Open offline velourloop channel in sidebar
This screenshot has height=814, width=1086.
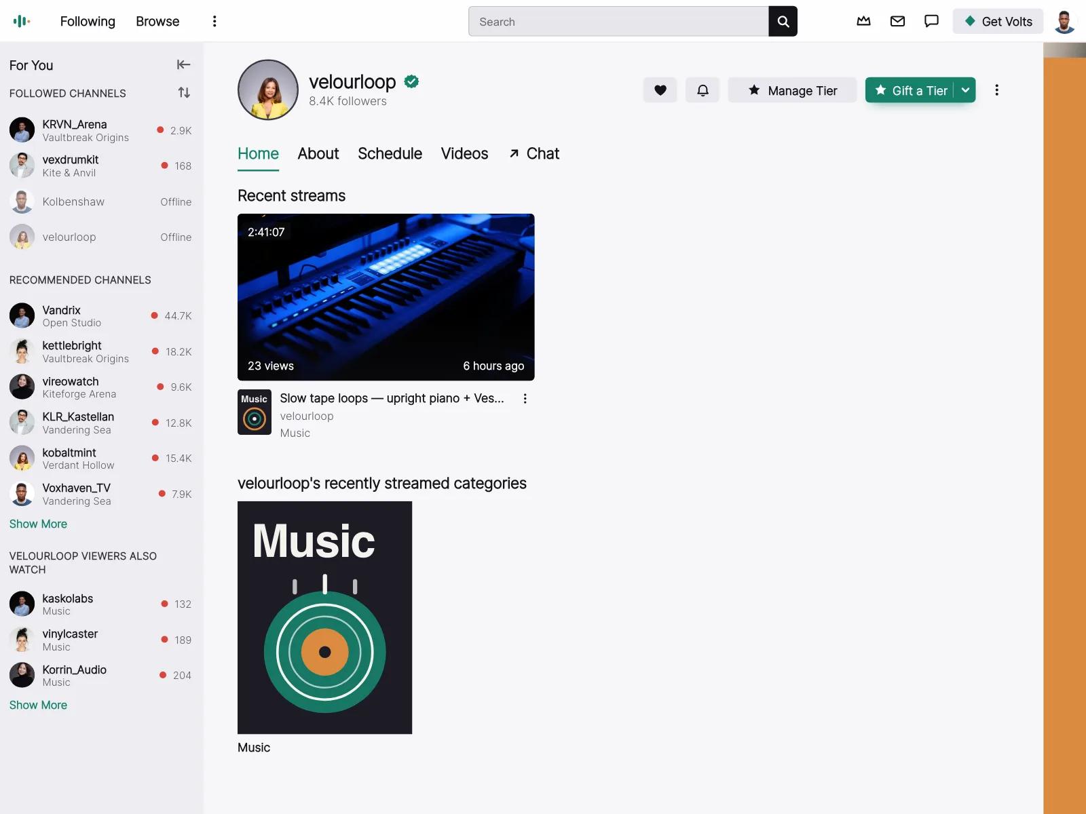100,237
